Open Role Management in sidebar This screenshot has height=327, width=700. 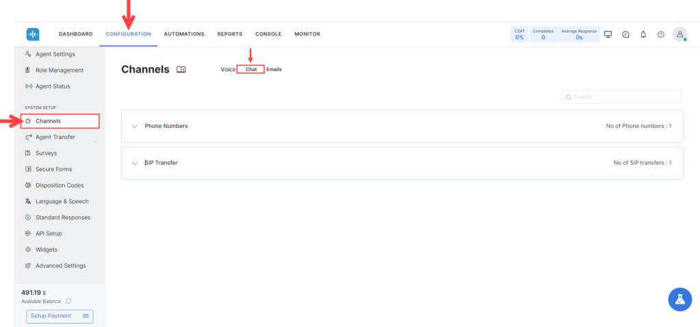(x=59, y=70)
